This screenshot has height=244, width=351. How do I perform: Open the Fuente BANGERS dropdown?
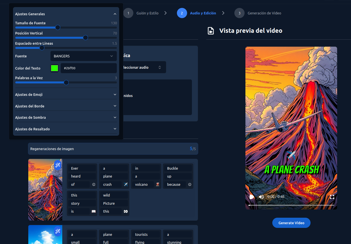[83, 56]
